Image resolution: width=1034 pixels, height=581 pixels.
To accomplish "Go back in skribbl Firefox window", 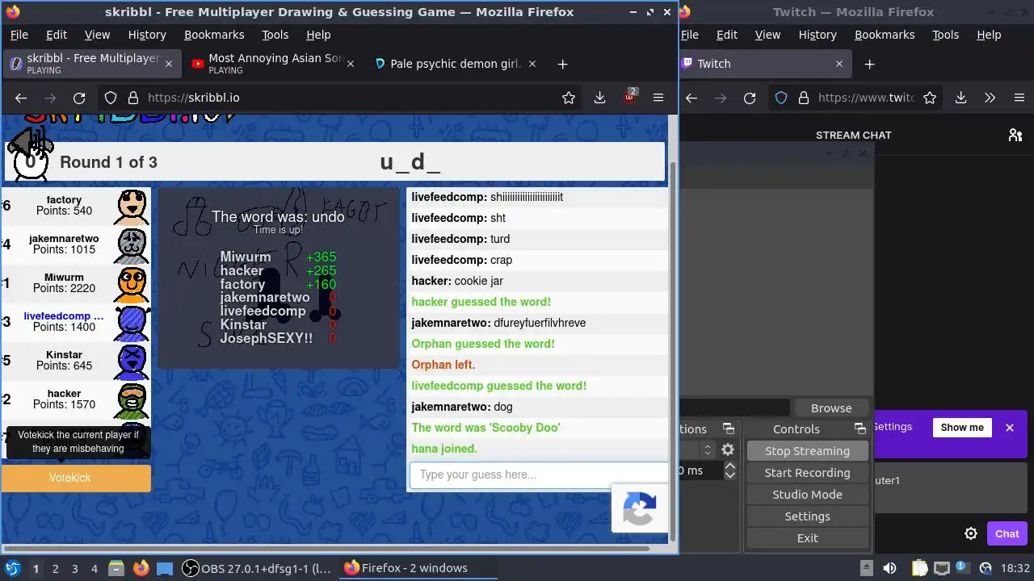I will (x=21, y=98).
